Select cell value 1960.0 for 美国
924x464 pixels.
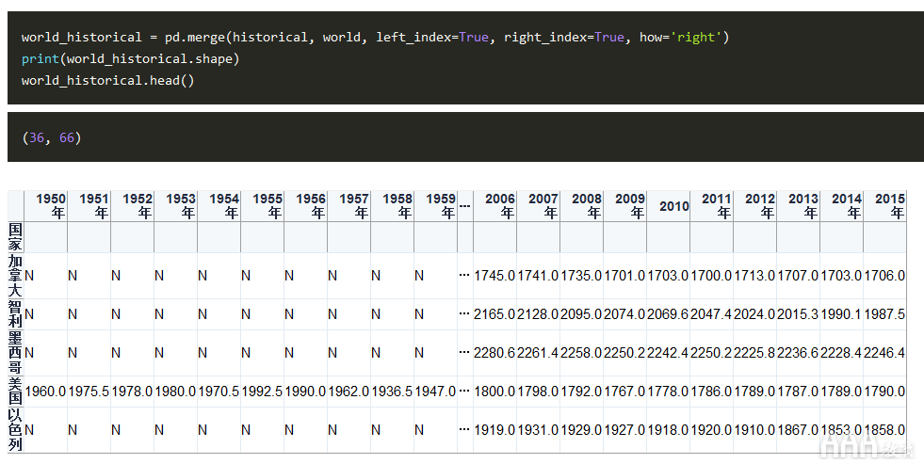(x=45, y=392)
